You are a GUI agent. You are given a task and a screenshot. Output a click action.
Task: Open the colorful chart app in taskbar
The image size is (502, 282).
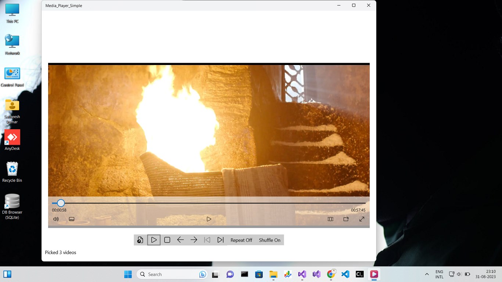(288, 274)
